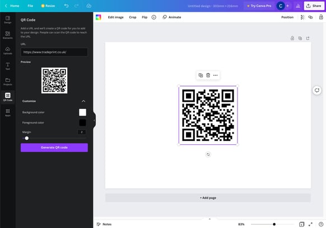Add a new page using the icon above the canvas
The image size is (326, 228).
pyautogui.click(x=308, y=38)
